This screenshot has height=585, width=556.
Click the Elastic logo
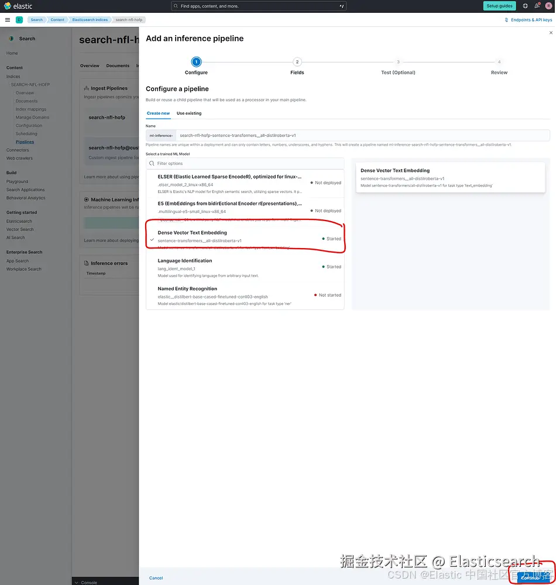point(18,6)
